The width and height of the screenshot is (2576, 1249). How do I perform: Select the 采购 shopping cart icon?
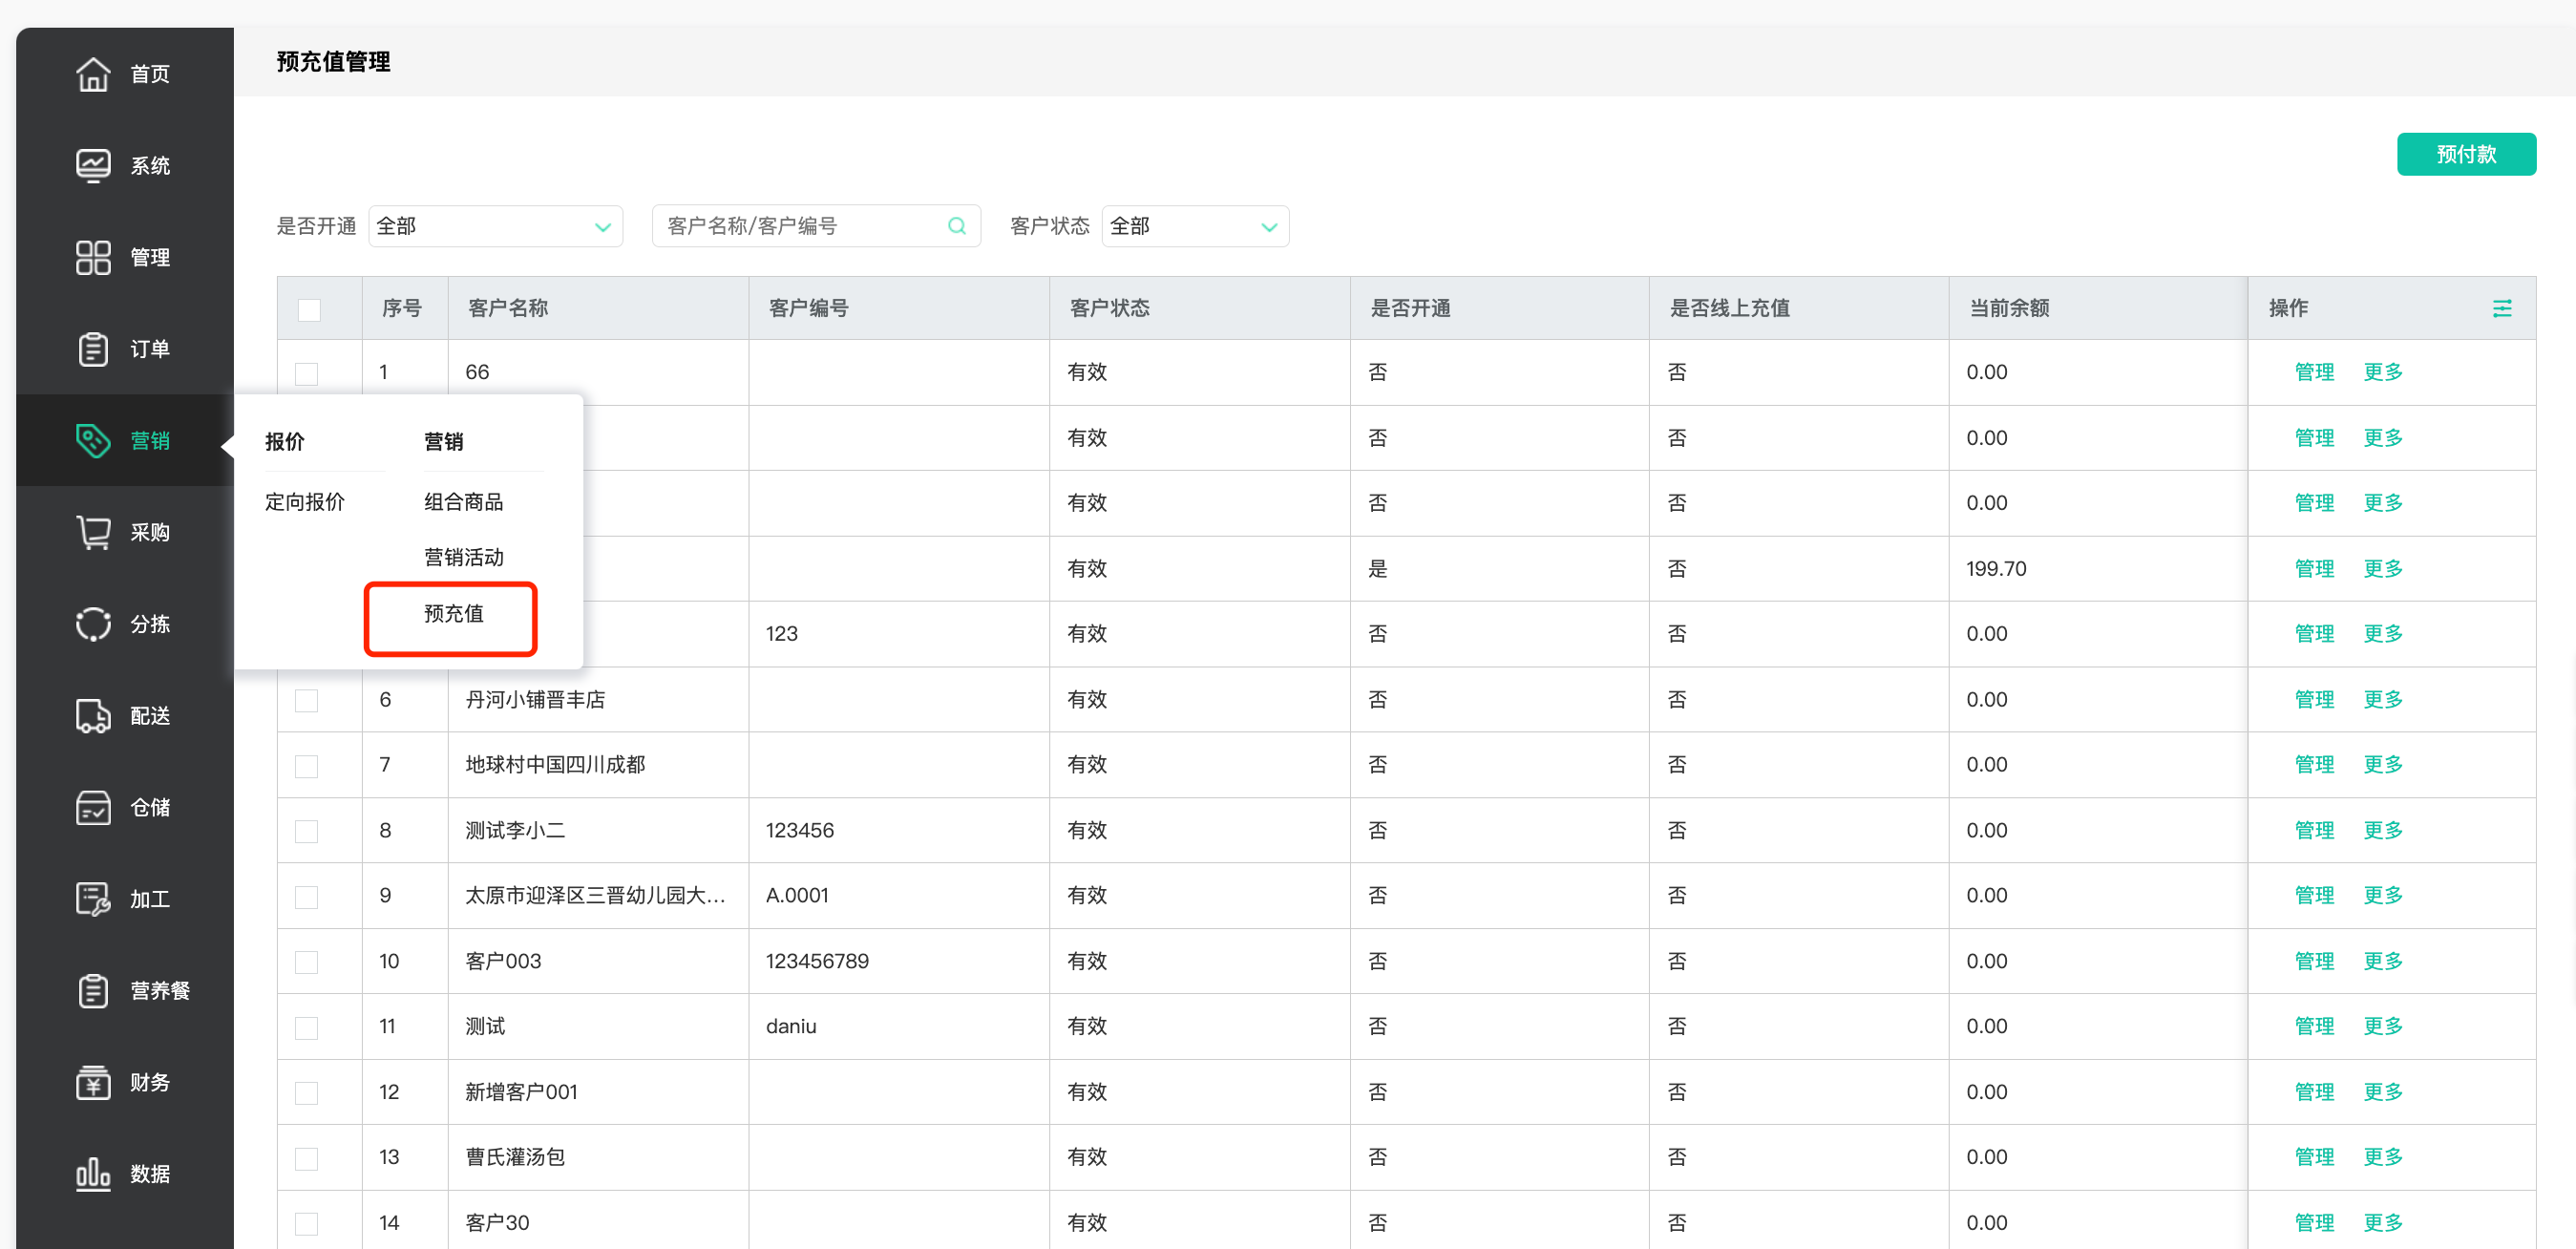click(x=93, y=532)
